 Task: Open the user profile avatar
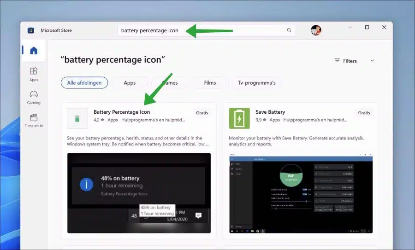316,30
